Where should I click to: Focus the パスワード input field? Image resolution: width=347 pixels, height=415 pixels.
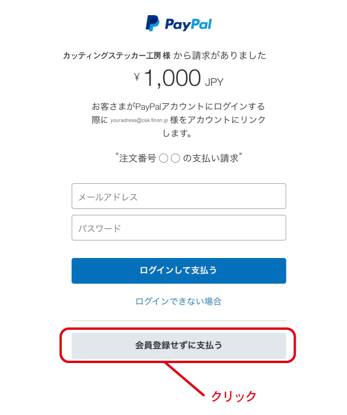point(179,228)
